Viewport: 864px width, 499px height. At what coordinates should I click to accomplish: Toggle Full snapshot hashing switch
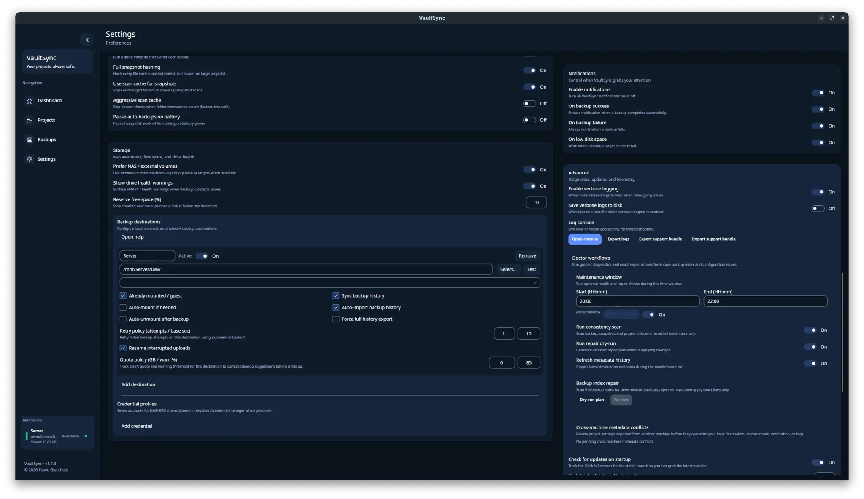(529, 70)
